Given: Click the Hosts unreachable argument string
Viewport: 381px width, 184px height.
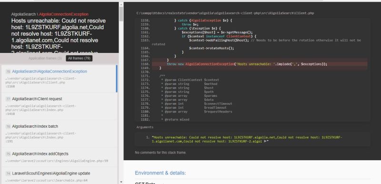Looking at the screenshot, I should 247,139.
